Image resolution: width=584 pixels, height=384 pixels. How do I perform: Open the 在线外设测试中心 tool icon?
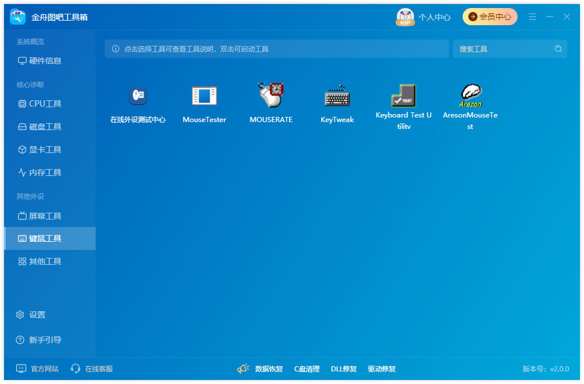(138, 96)
